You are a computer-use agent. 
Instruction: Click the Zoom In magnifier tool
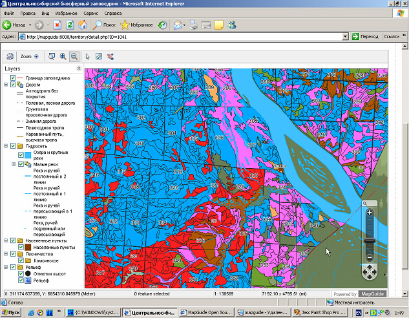point(63,57)
